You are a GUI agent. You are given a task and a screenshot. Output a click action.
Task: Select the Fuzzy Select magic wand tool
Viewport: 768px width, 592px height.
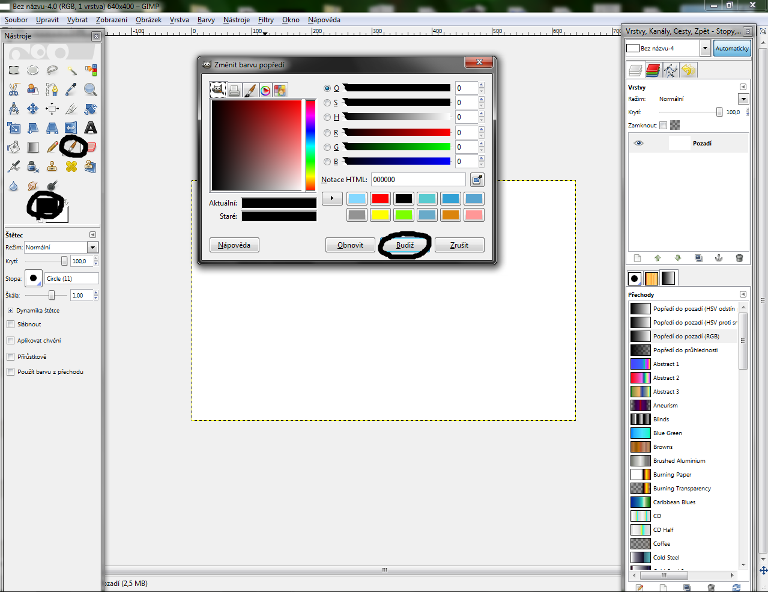[x=71, y=70]
